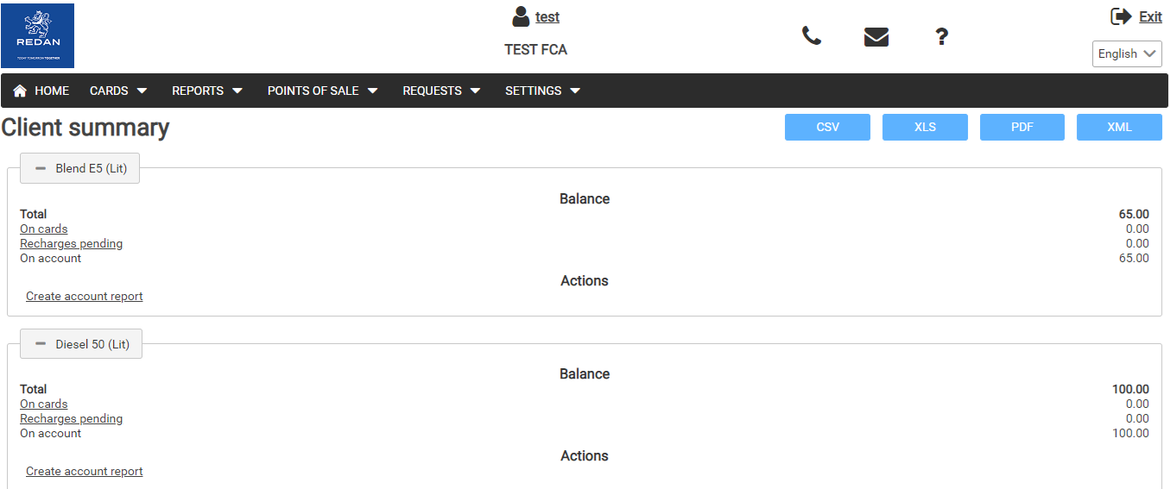The height and width of the screenshot is (489, 1170).
Task: Export the summary as CSV
Action: coord(827,127)
